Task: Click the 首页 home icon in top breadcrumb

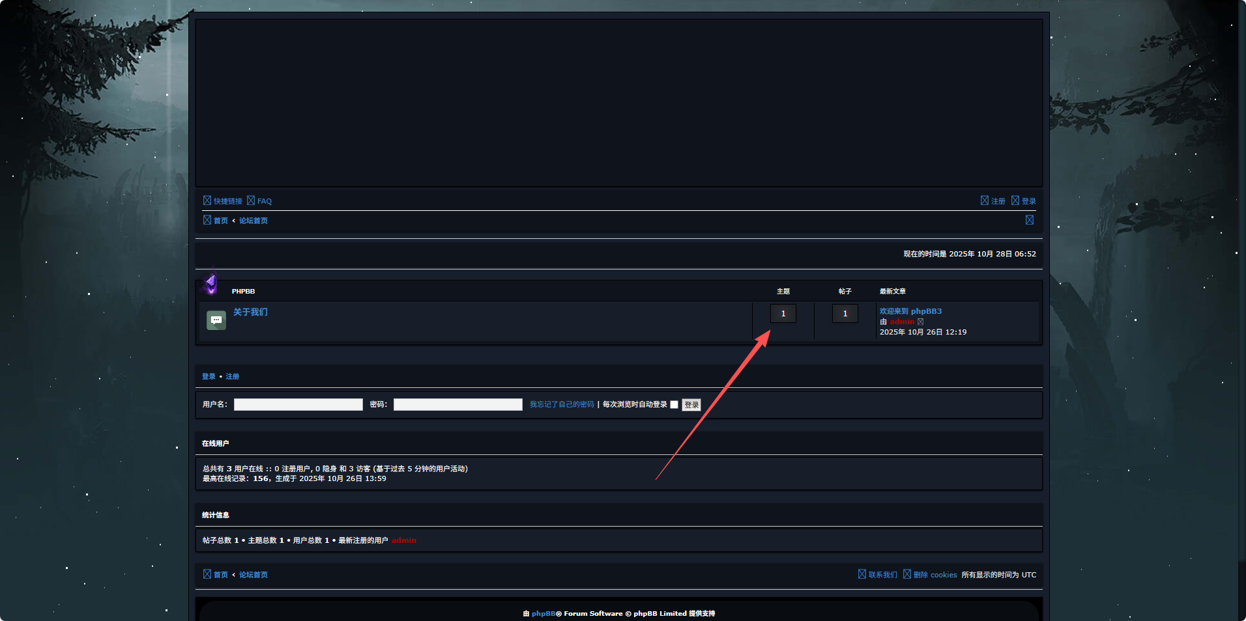Action: (207, 220)
